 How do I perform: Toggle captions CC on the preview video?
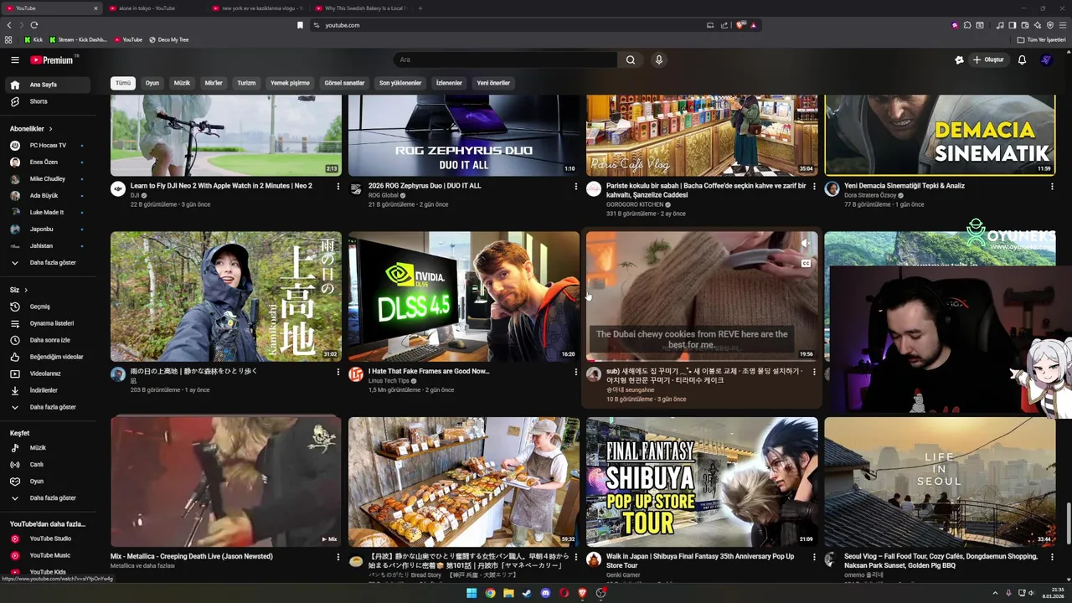[x=806, y=263]
